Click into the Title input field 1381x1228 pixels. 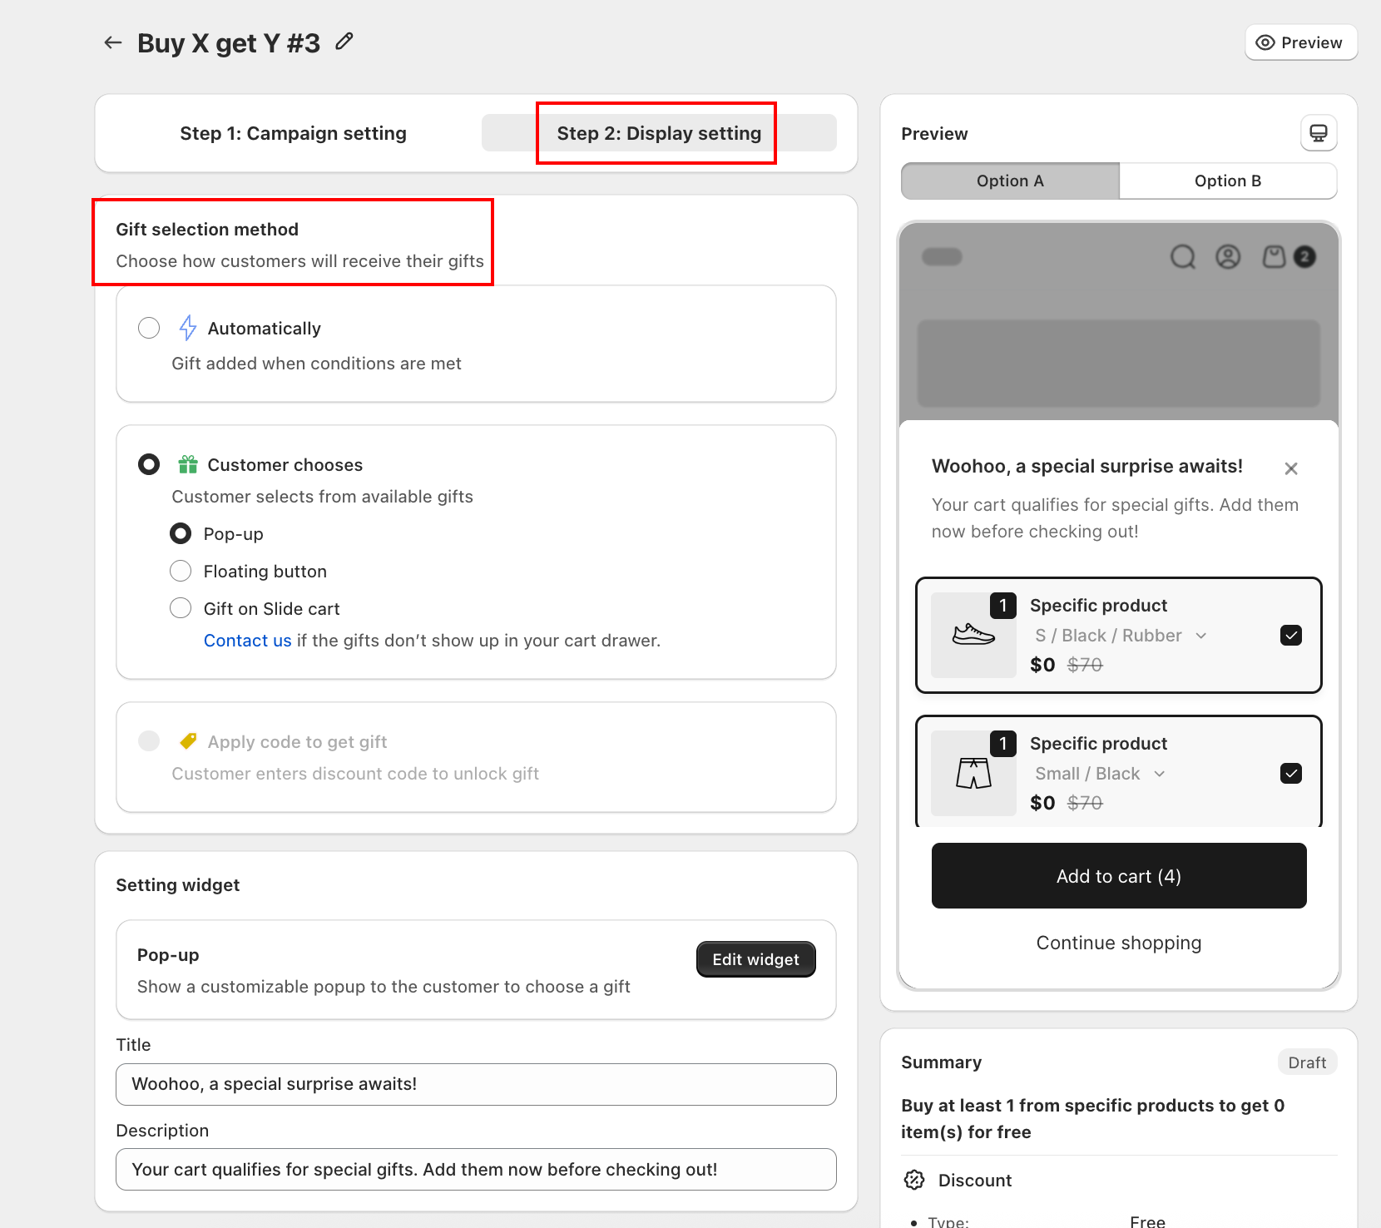point(476,1084)
